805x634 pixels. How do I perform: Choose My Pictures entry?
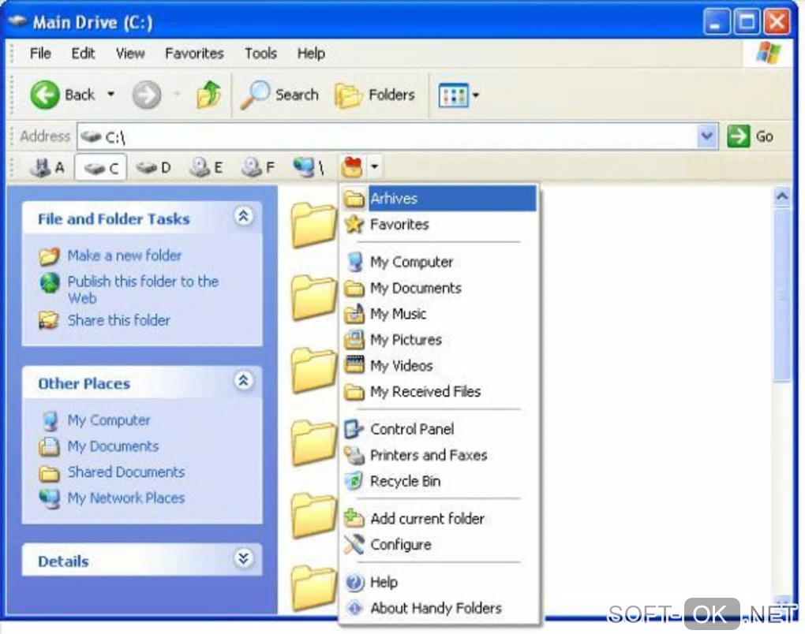[x=440, y=340]
